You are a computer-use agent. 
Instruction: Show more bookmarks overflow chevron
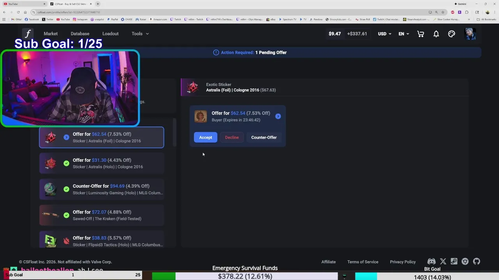click(469, 19)
